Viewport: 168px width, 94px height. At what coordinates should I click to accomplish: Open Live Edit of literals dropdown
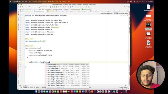tap(106, 13)
